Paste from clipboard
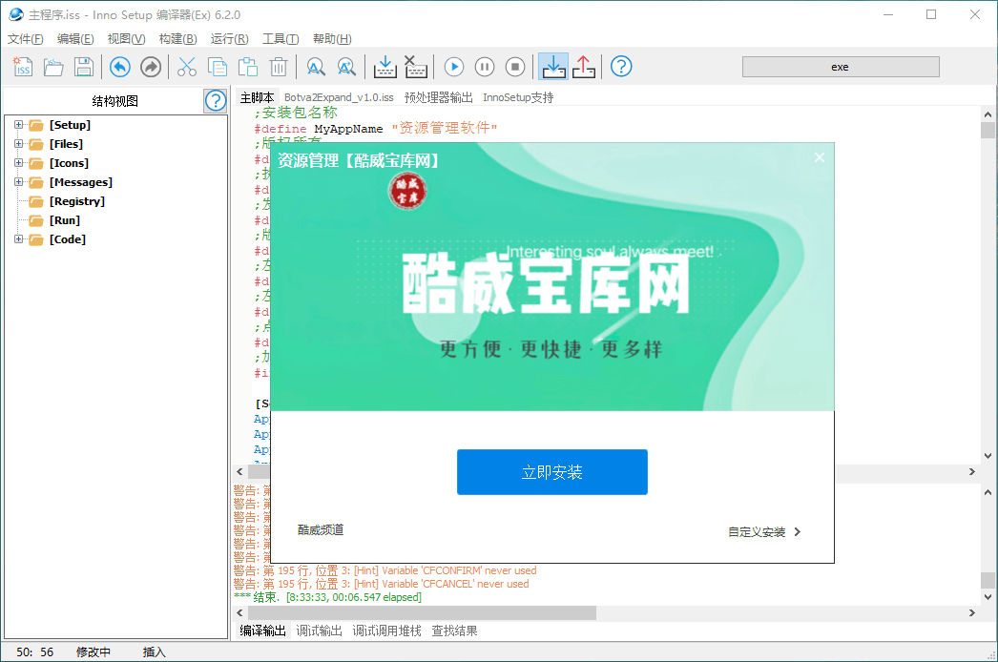 point(247,67)
